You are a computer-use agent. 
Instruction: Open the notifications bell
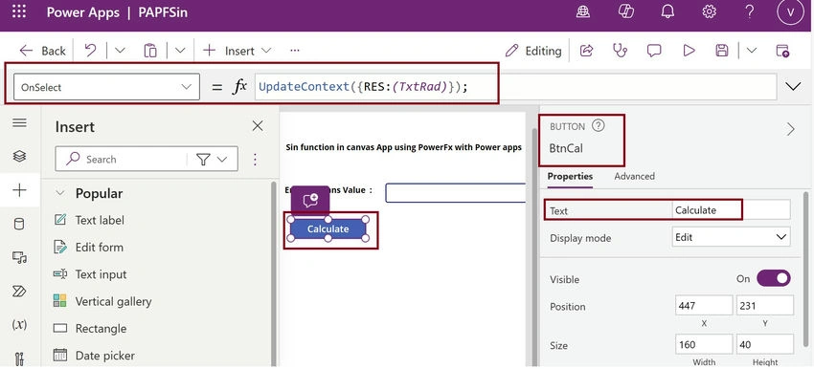[x=667, y=11]
